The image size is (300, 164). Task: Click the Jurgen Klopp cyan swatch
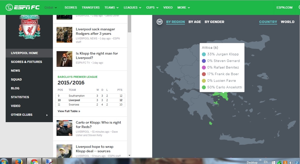(204, 54)
